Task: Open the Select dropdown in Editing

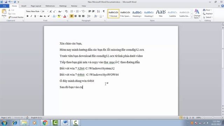Action: [x=208, y=17]
